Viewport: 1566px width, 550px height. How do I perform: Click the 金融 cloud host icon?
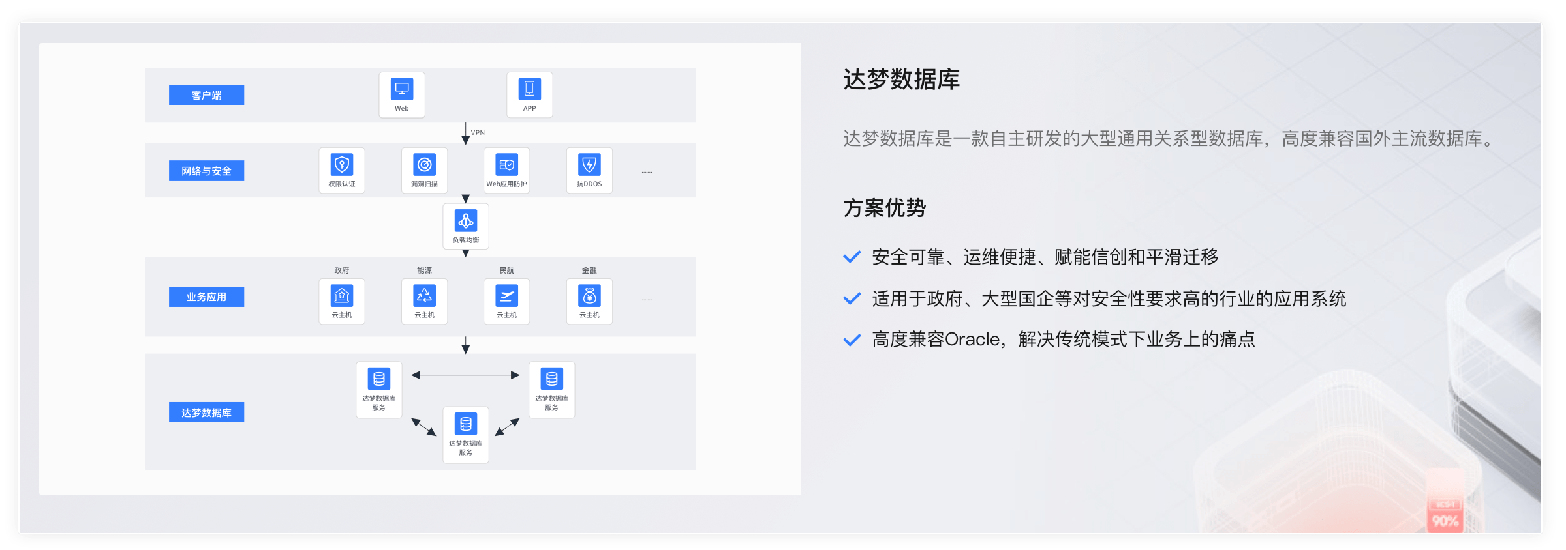(589, 296)
